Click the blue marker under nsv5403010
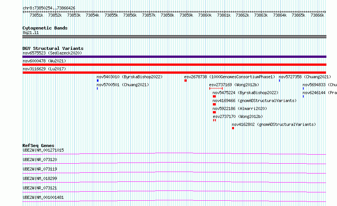The image size is (337, 206). [98, 81]
